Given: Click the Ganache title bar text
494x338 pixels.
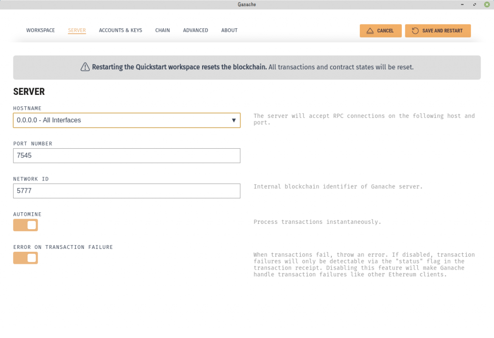Looking at the screenshot, I should click(x=247, y=4).
